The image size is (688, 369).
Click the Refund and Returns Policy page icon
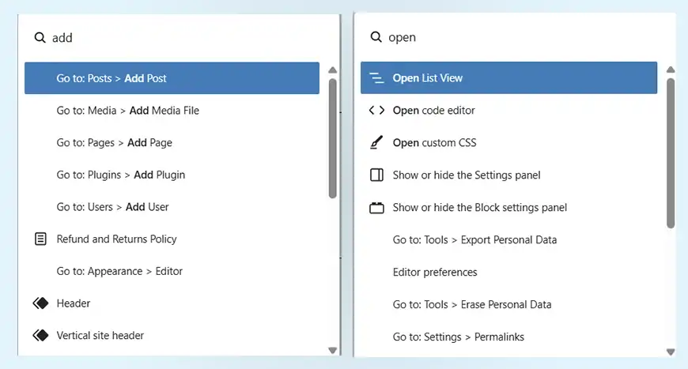tap(40, 239)
